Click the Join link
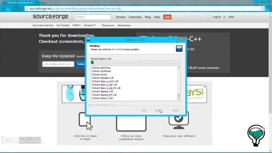Screen dimensions: 272x153 (x=231, y=17)
